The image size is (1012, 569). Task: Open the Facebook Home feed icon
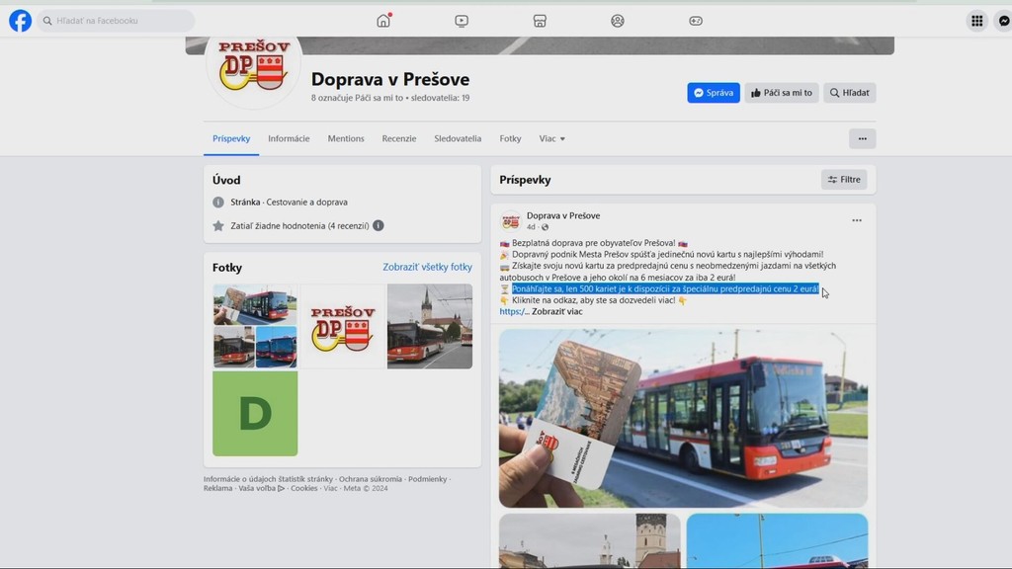382,20
